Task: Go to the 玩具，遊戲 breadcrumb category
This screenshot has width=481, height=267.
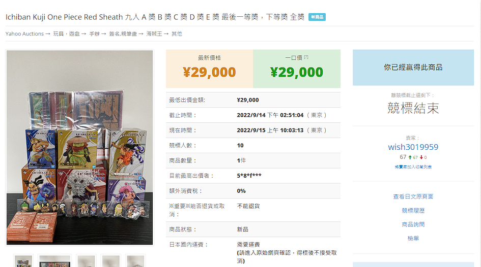Action: pyautogui.click(x=66, y=34)
